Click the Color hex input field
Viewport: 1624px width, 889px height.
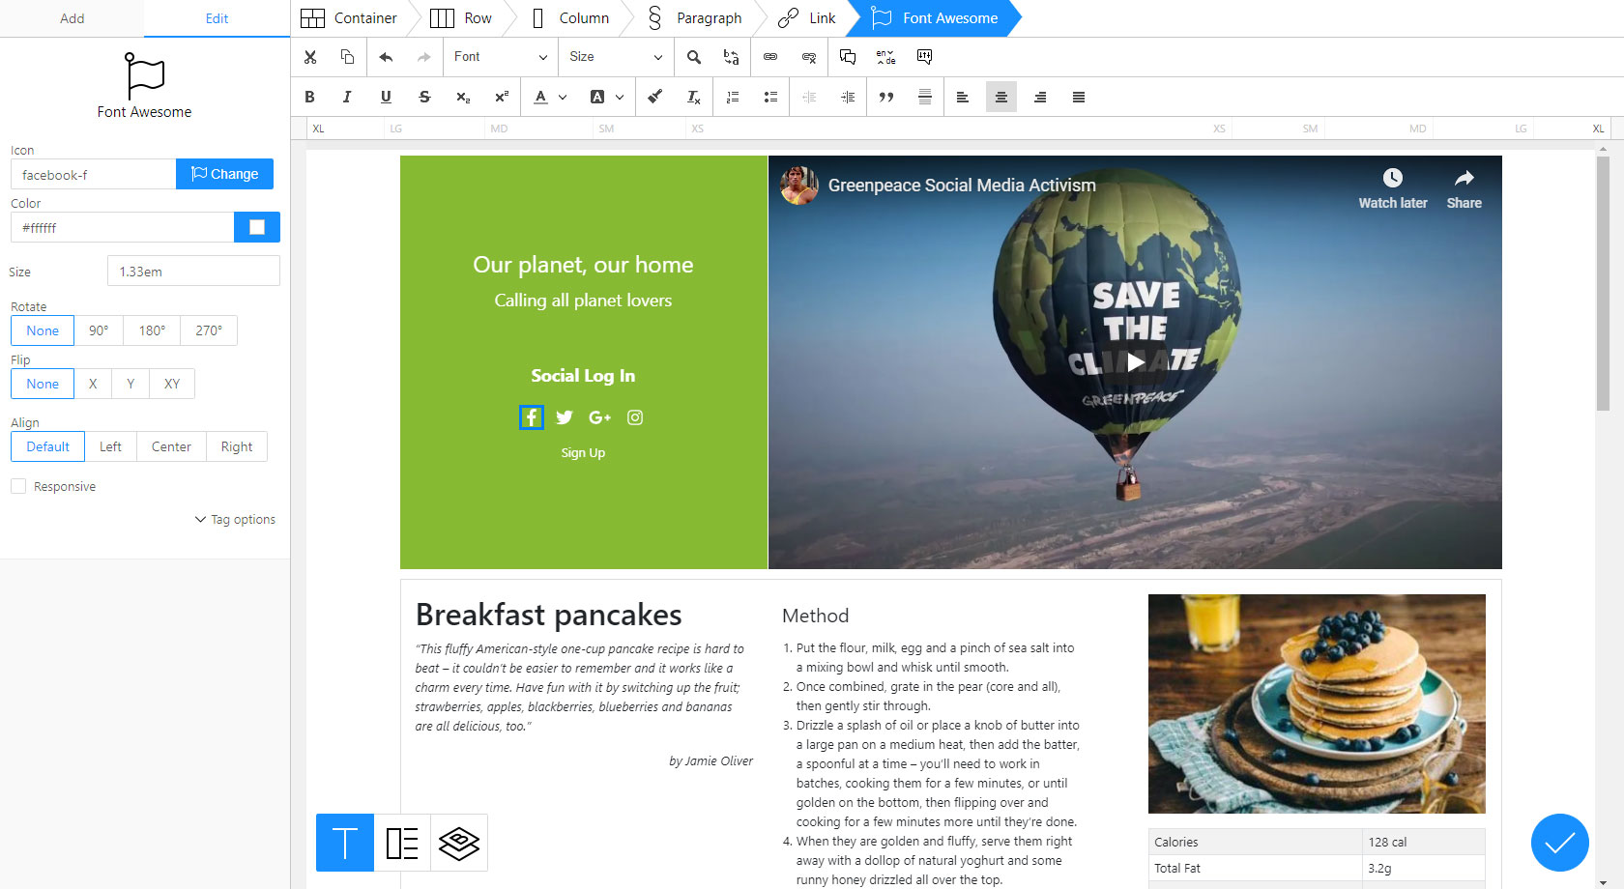(122, 227)
